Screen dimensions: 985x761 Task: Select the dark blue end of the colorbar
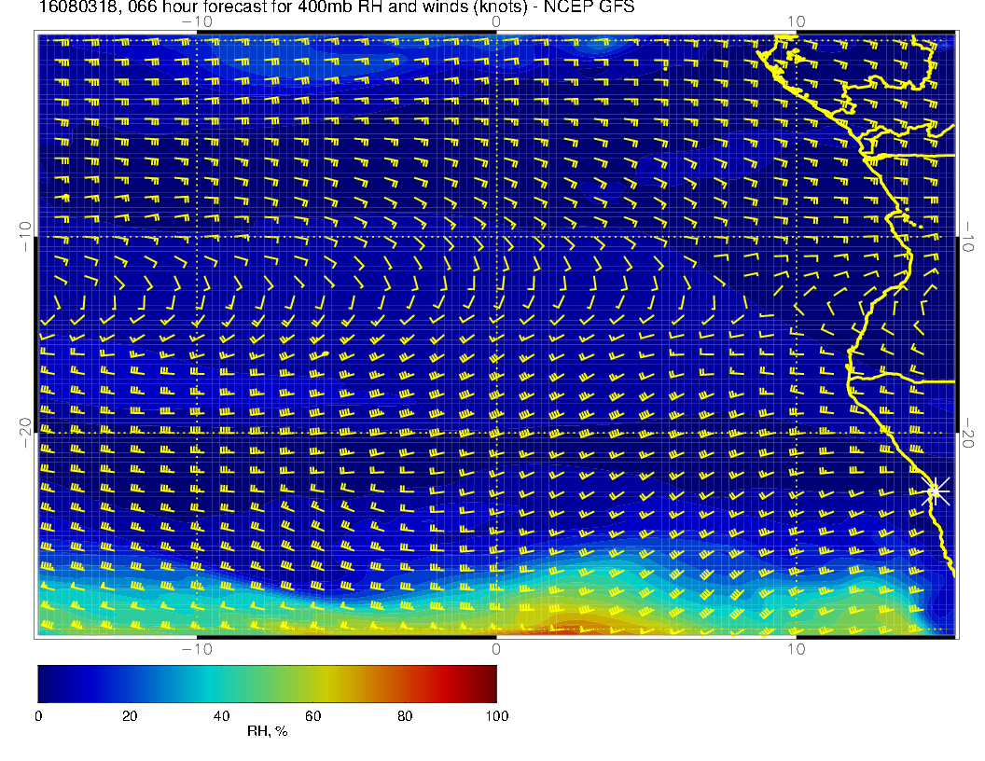47,683
